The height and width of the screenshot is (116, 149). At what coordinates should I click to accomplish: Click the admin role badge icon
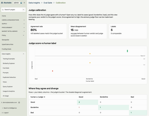(x=21, y=3)
